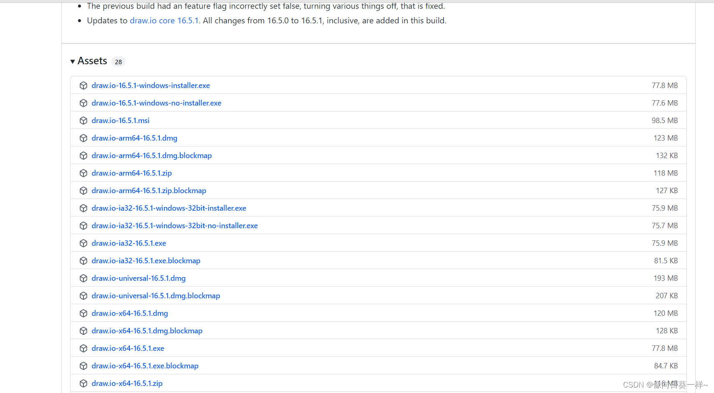Click package icon beside draw.io-x64-16.5.1.exe.blockmap
This screenshot has height=393, width=714.
tap(83, 366)
